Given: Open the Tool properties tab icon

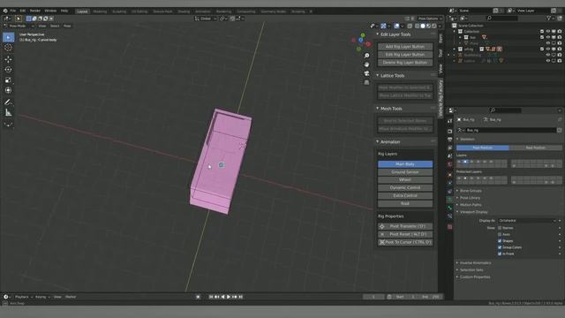Looking at the screenshot, I should pyautogui.click(x=449, y=122).
